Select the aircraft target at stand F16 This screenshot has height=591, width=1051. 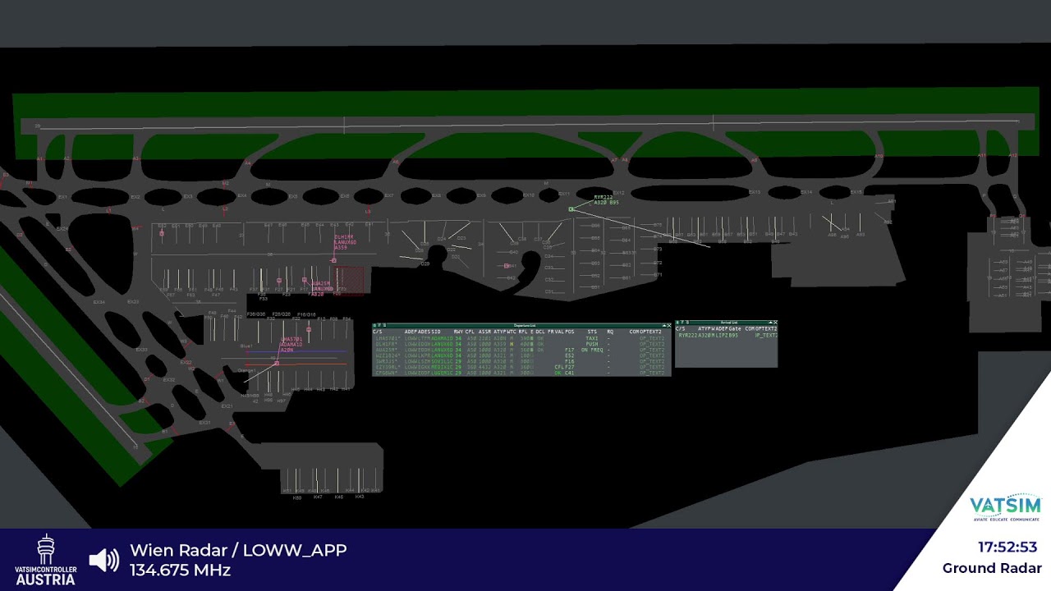click(x=309, y=329)
